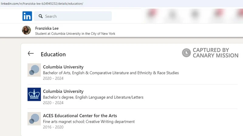Click placeholder logo for ACES Educational Center
Image resolution: width=243 pixels, height=136 pixels.
pos(34,119)
